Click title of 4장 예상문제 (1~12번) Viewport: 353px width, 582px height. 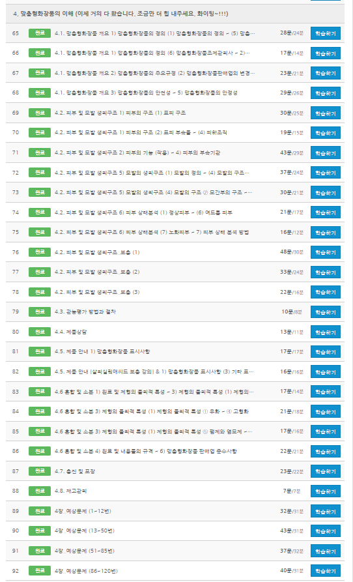[x=83, y=511]
